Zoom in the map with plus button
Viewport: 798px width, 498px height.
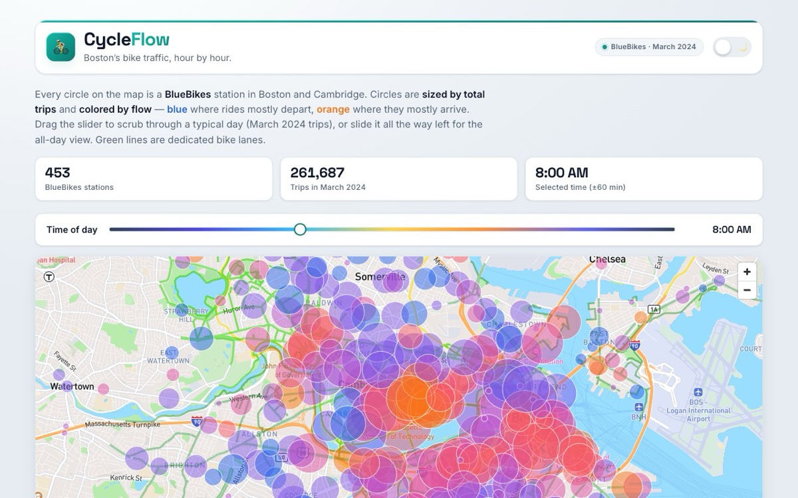[747, 272]
